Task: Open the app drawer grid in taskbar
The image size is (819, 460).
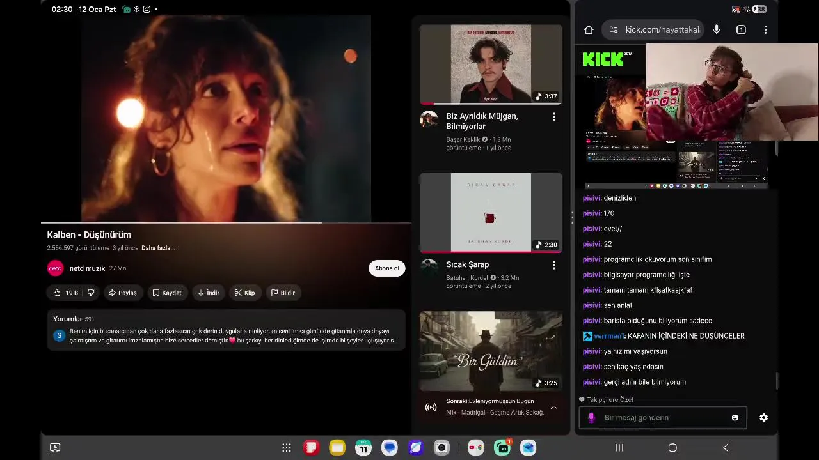Action: point(287,448)
